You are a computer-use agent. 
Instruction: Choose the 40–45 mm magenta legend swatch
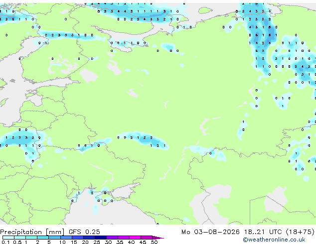point(135,238)
